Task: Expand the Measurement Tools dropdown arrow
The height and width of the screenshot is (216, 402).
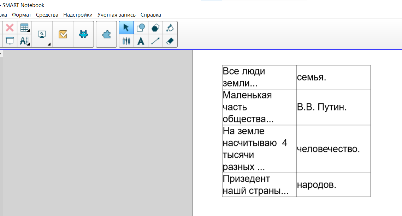Action: (x=29, y=44)
